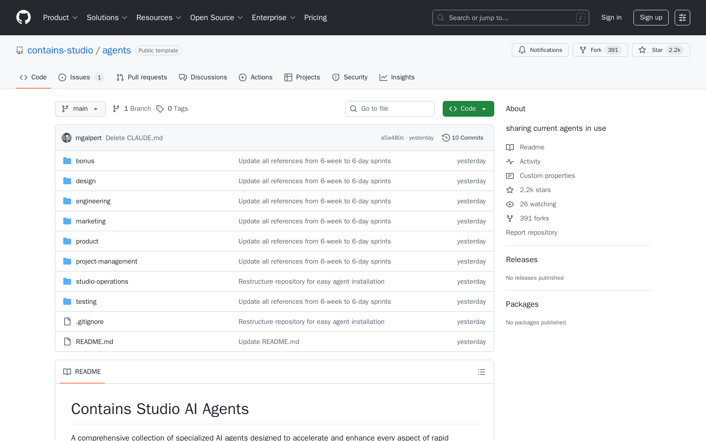Open the main branch selector dropdown
Image resolution: width=706 pixels, height=441 pixels.
80,108
